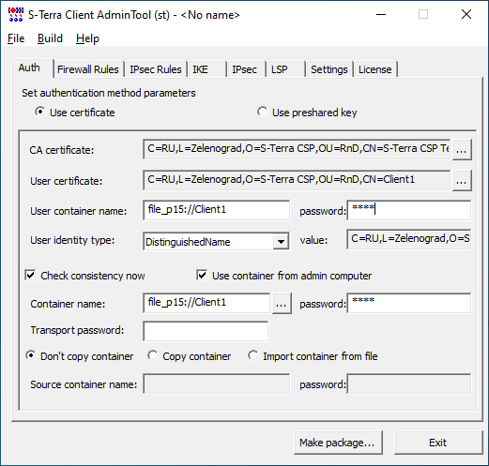Viewport: 489px width, 466px height.
Task: Click the Exit button
Action: click(x=438, y=443)
